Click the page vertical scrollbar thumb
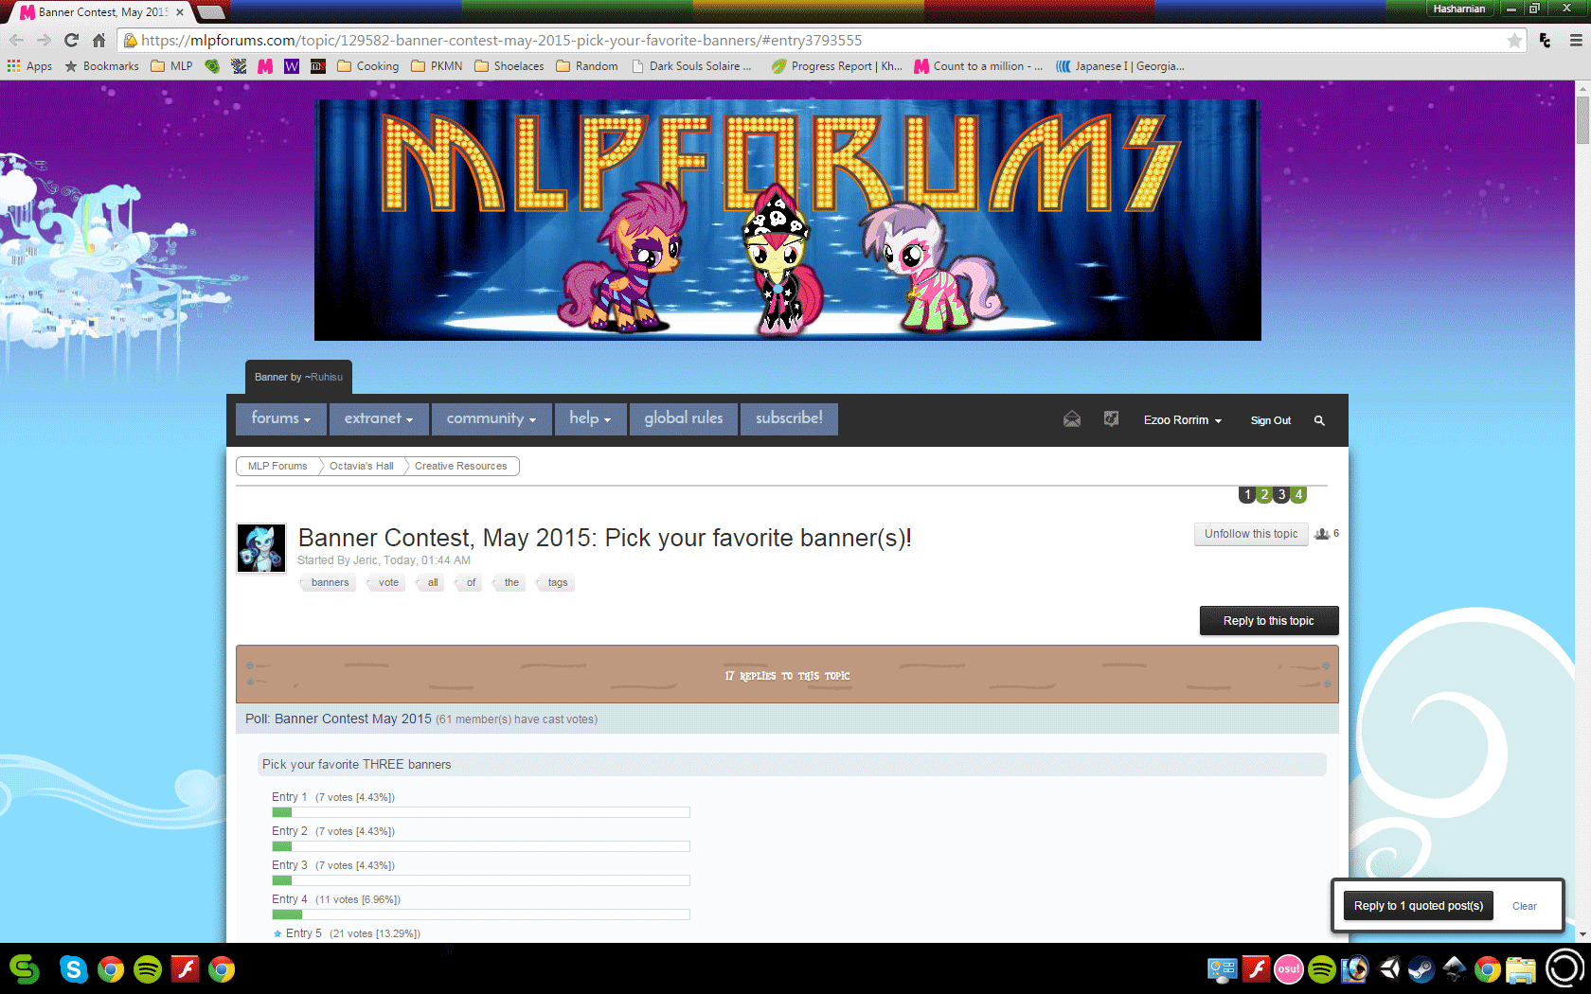 coord(1582,120)
